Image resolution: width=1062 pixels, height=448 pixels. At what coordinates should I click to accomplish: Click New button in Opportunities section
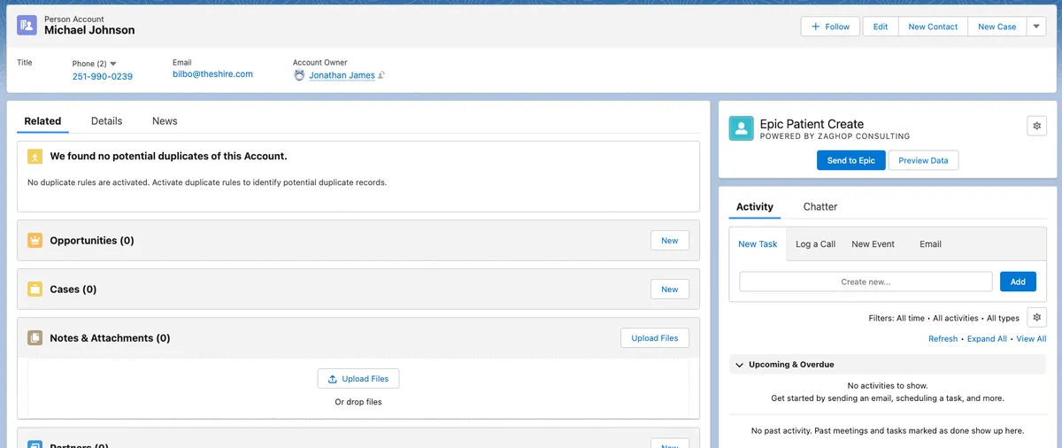pos(670,240)
